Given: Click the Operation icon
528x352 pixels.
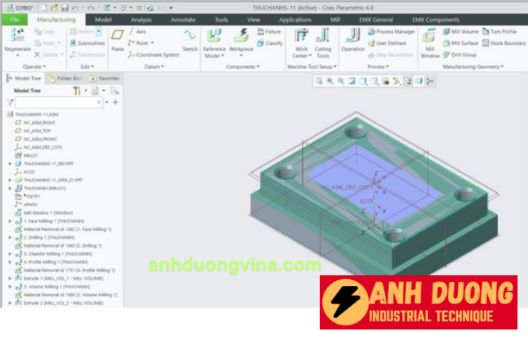Looking at the screenshot, I should click(353, 38).
